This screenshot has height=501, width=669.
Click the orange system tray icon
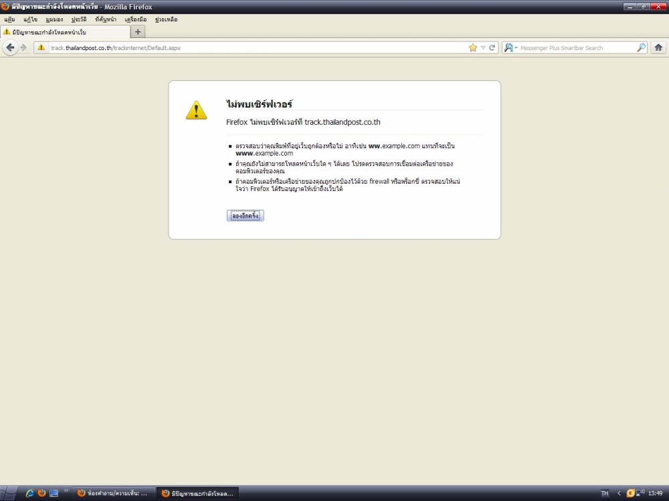(630, 494)
